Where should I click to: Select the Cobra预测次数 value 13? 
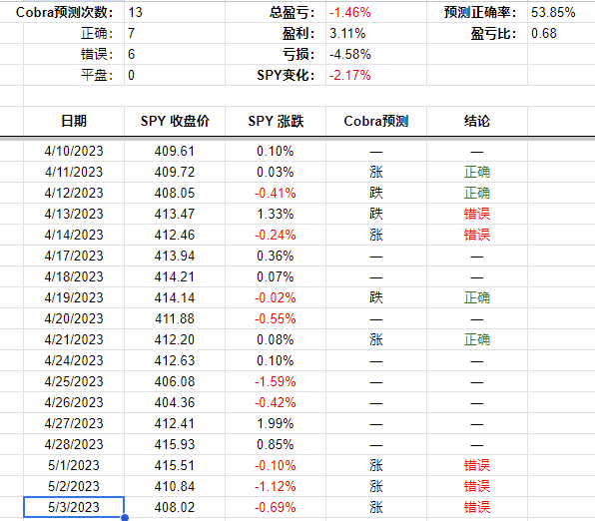[x=135, y=13]
